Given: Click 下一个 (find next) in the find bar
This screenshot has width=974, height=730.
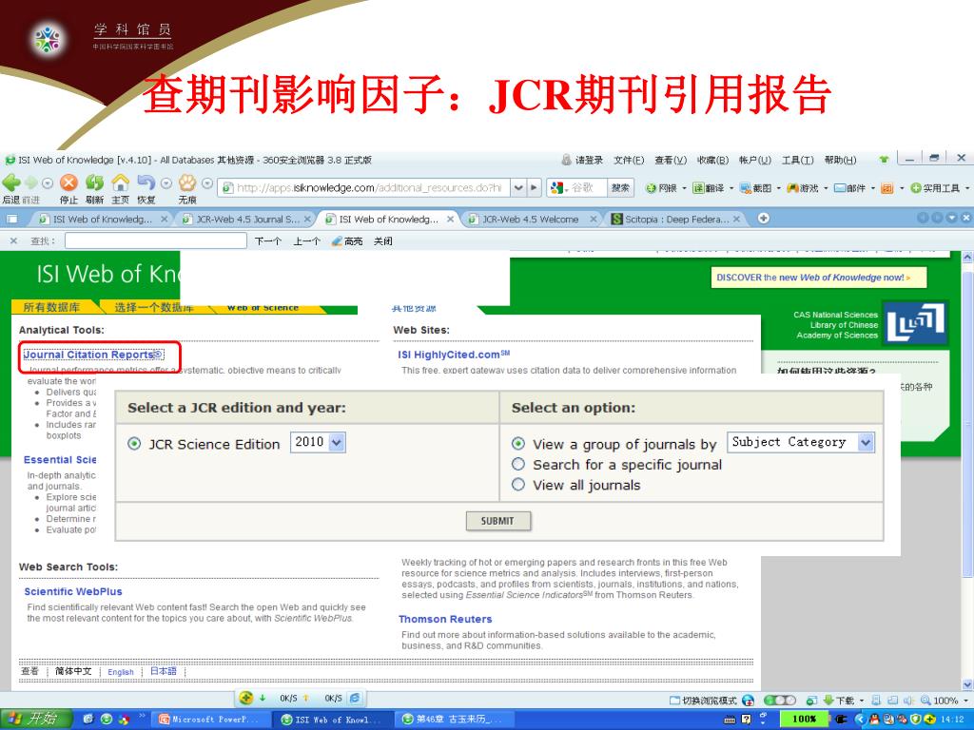Looking at the screenshot, I should tap(267, 240).
